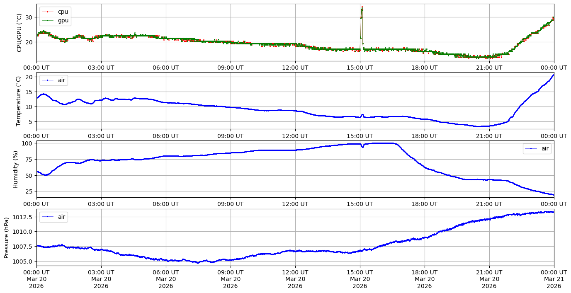
Task: Click the Humidity (%) y-axis label
Action: (16, 169)
